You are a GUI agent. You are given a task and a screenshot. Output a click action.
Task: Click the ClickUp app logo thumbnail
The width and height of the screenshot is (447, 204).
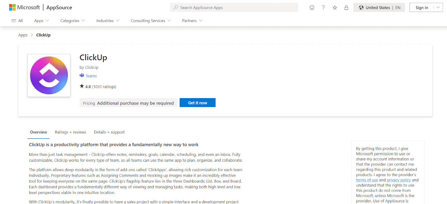49,76
